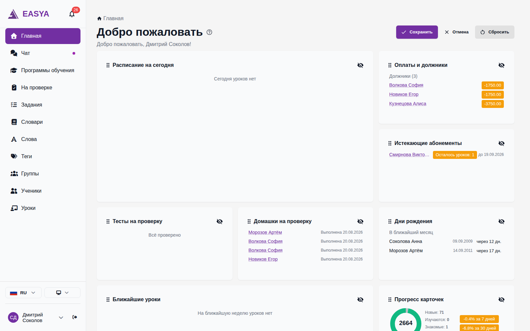This screenshot has width=530, height=331.
Task: Click the Главная breadcrumb text
Action: [113, 19]
